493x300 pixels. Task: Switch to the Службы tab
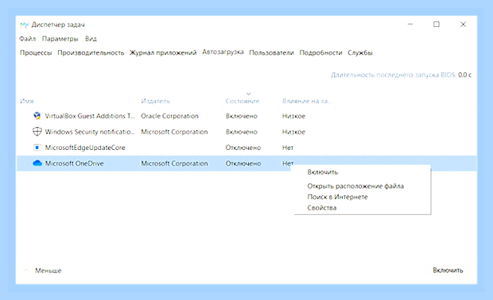point(360,52)
